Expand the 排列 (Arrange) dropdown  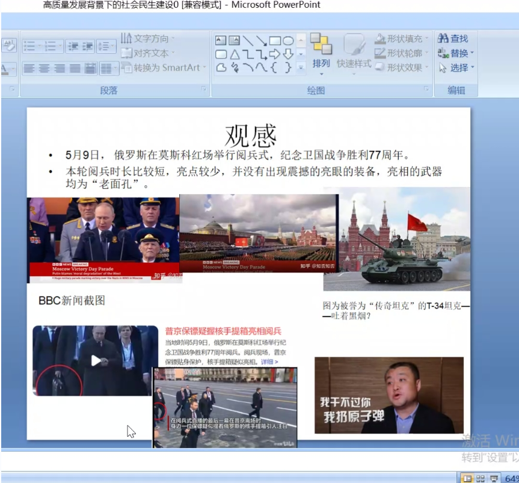click(321, 64)
